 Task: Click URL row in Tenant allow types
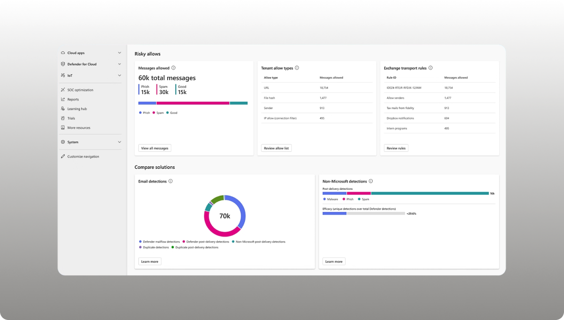[x=317, y=87]
